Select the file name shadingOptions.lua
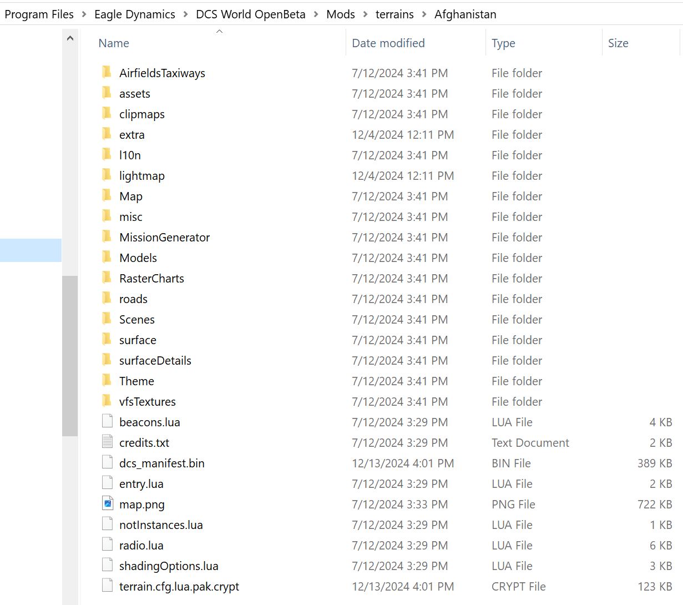Screen dimensions: 683x605 (169, 566)
